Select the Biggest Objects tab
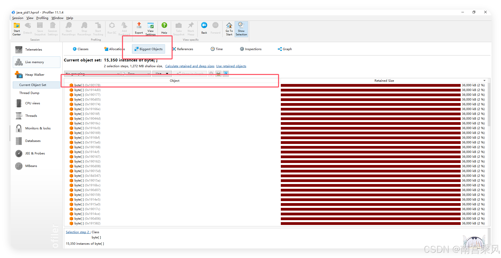The image size is (501, 258). (x=148, y=49)
